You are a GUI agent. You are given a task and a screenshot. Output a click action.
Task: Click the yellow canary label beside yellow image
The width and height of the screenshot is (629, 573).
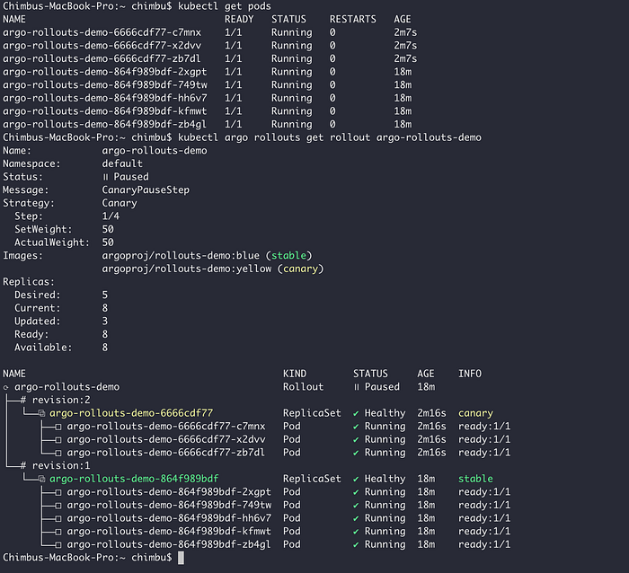[300, 269]
